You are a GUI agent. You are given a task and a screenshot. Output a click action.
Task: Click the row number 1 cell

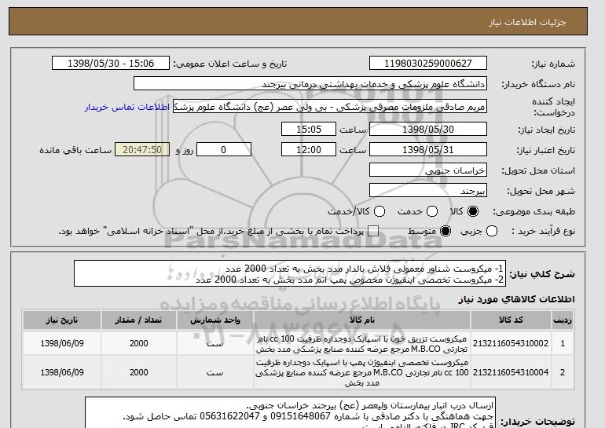tap(563, 343)
